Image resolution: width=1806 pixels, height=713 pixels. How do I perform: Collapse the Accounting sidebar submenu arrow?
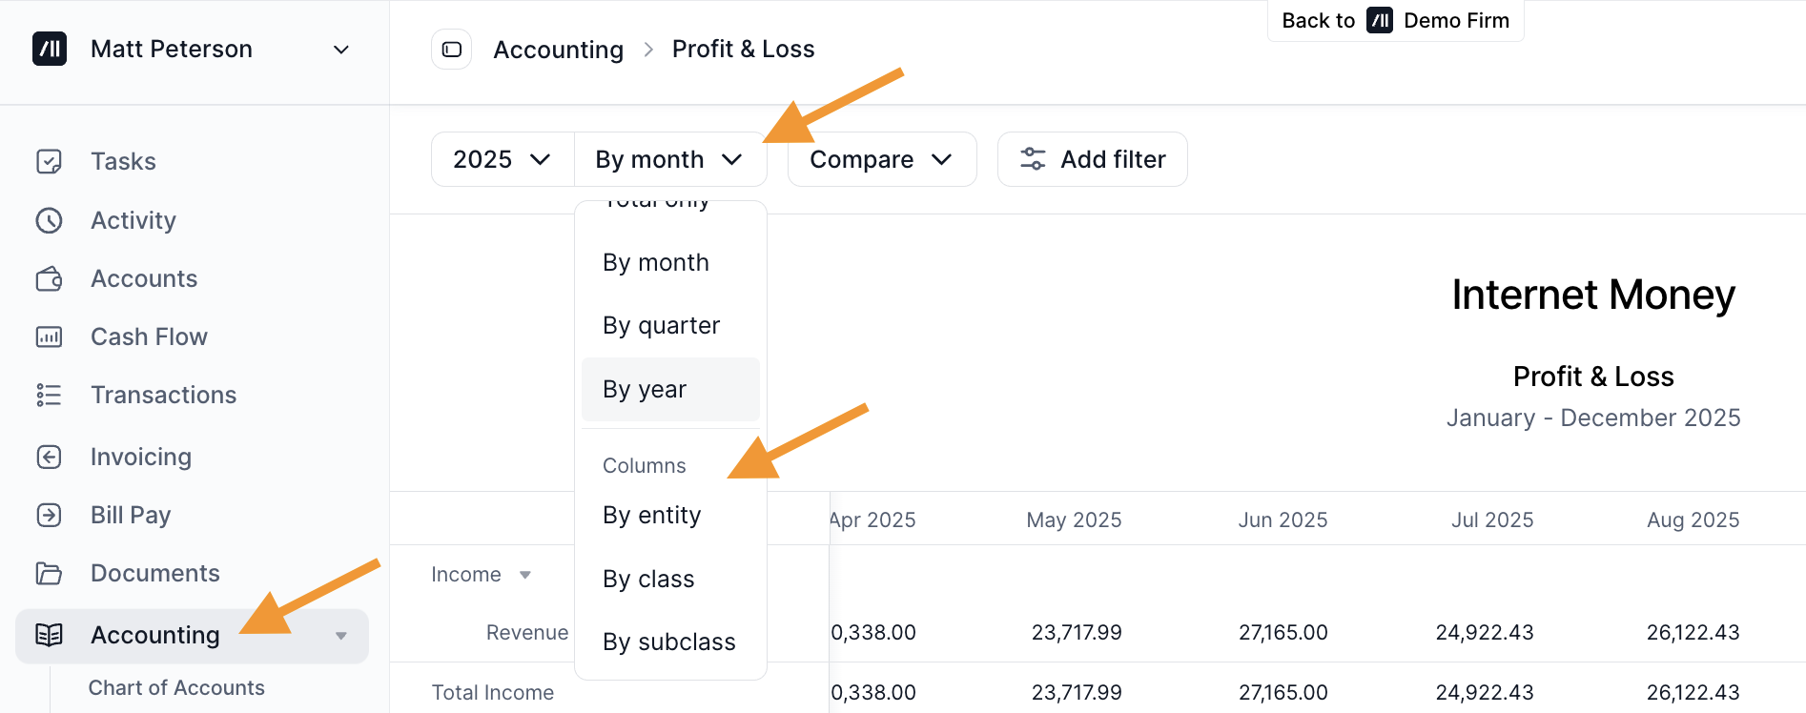click(340, 636)
